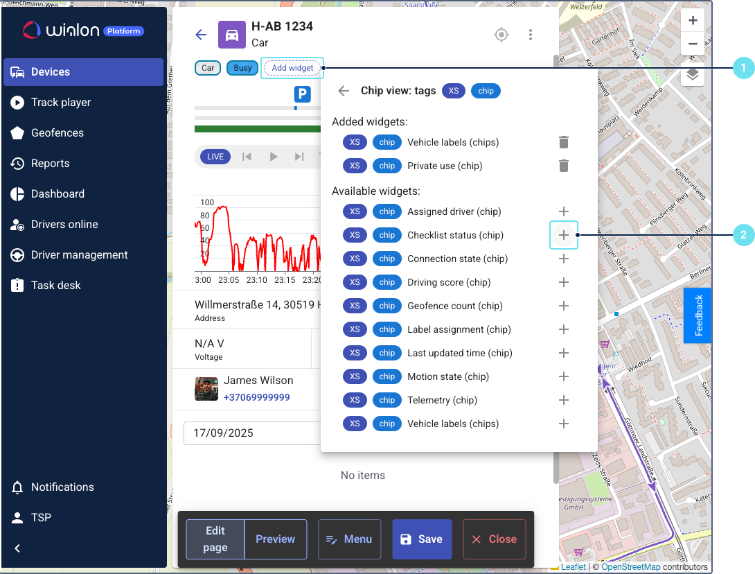The width and height of the screenshot is (755, 574).
Task: Delete Private use (chip) added widget
Action: 564,166
